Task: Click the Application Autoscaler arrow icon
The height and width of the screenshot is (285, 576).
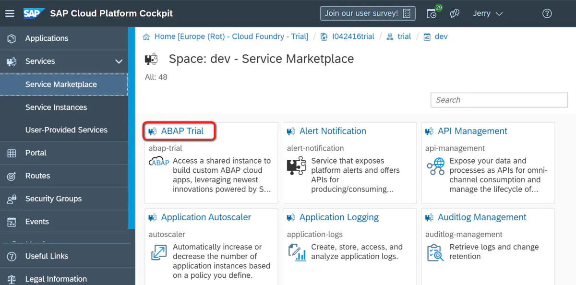Action: click(158, 252)
